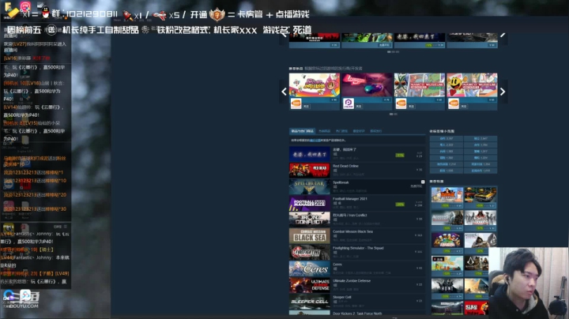Open Bandai Namco logo under Pac-Man Namco Museum
Screen dimensions: 569x319
pyautogui.click(x=454, y=104)
